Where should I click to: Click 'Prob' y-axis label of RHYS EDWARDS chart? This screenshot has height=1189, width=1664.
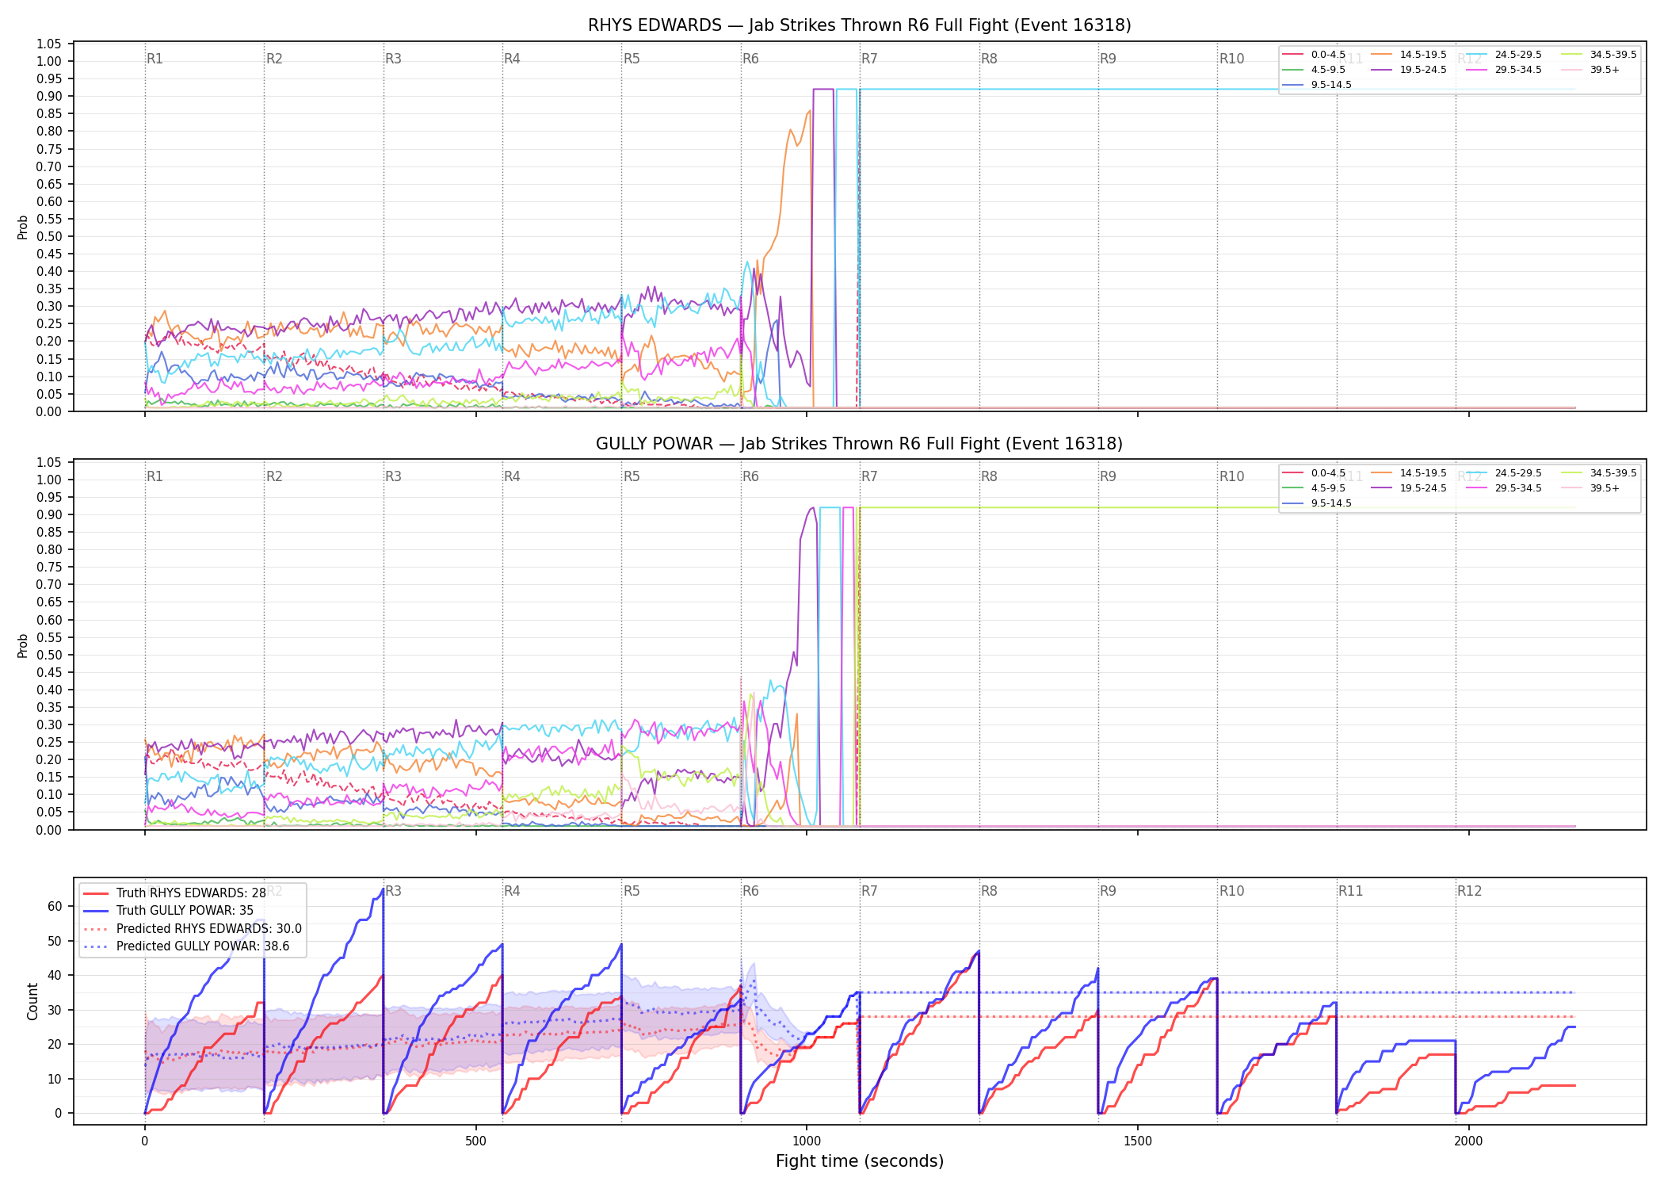(23, 227)
